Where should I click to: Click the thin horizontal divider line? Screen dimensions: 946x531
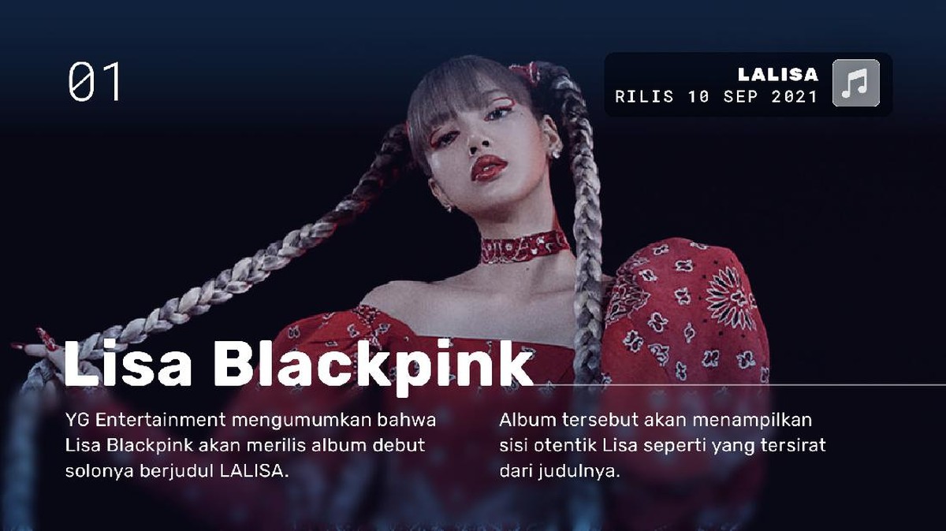click(x=737, y=385)
